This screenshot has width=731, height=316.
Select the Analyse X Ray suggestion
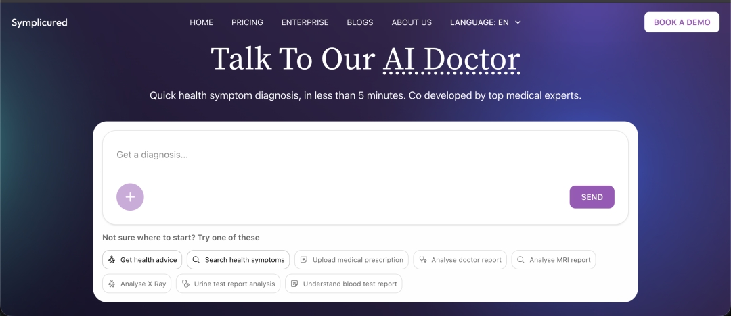pos(137,284)
